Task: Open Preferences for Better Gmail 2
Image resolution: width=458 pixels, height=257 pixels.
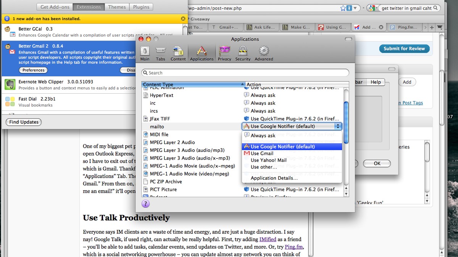Action: click(34, 70)
